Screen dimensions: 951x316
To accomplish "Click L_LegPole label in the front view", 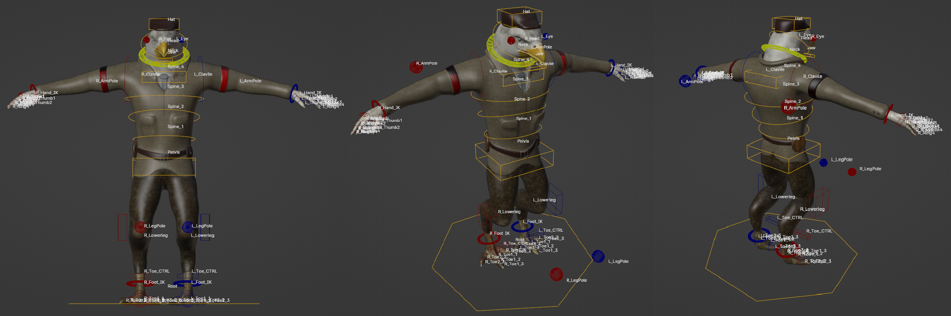I will click(x=202, y=226).
